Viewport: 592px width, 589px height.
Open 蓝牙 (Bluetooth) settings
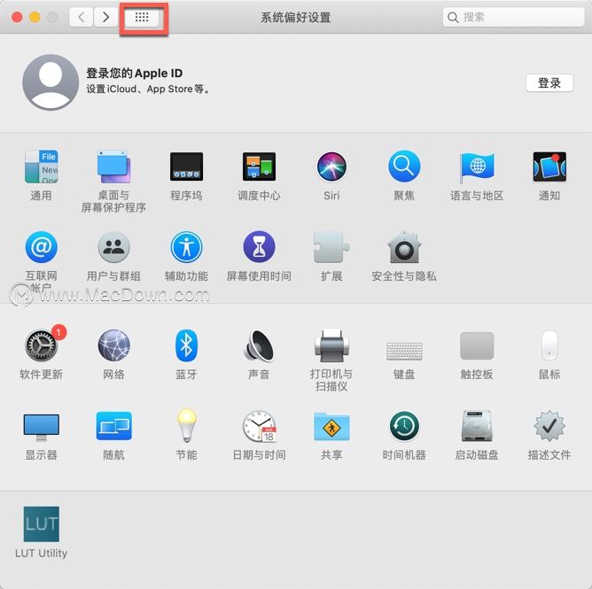[x=186, y=345]
